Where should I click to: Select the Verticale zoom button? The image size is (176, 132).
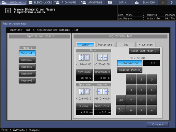point(84,72)
